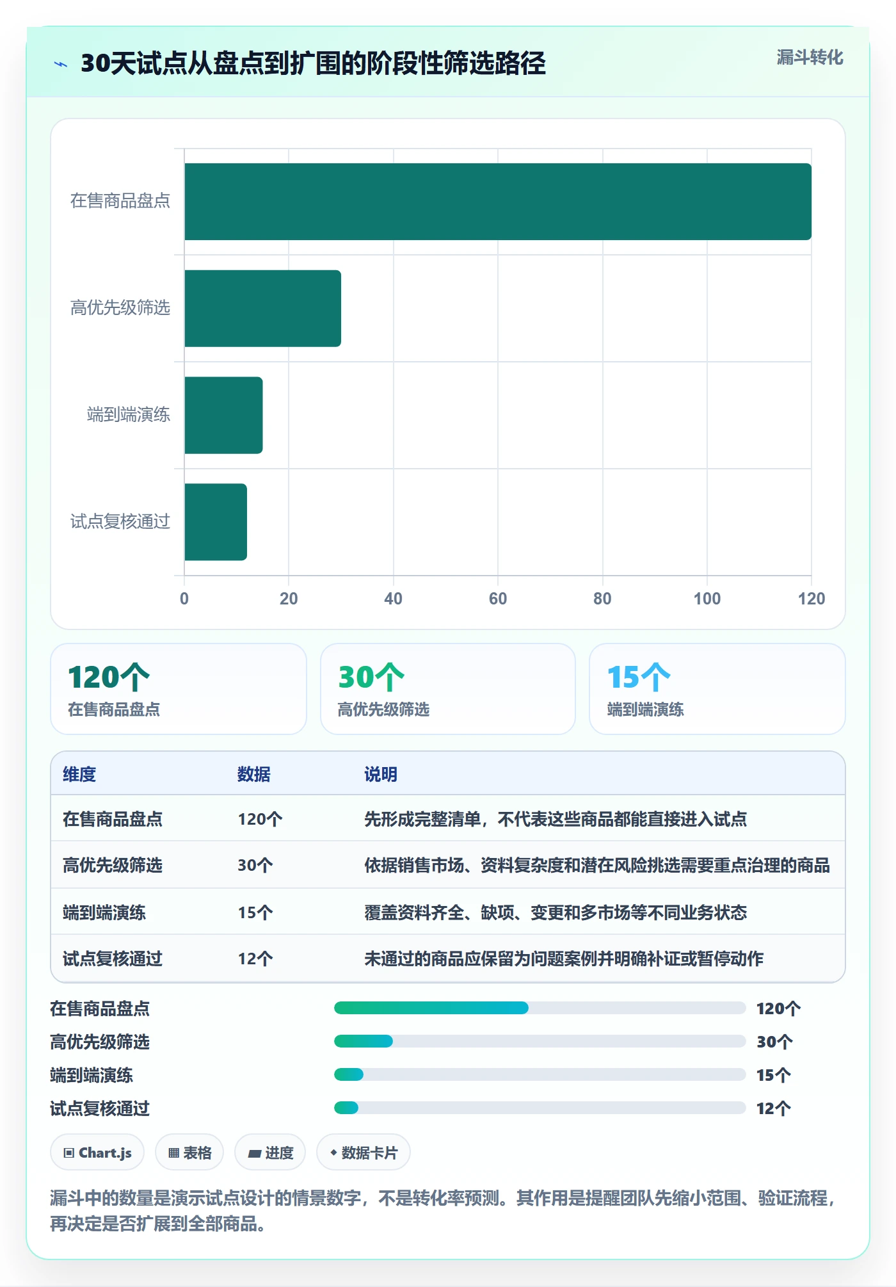896x1287 pixels.
Task: Click the 端到端演练 table row label
Action: click(104, 912)
